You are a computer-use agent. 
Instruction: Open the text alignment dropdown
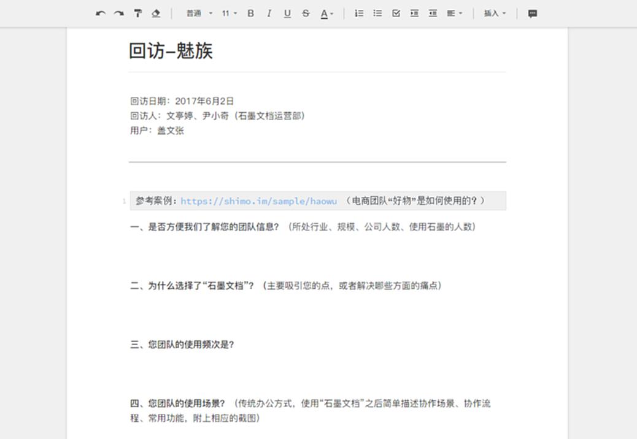455,13
